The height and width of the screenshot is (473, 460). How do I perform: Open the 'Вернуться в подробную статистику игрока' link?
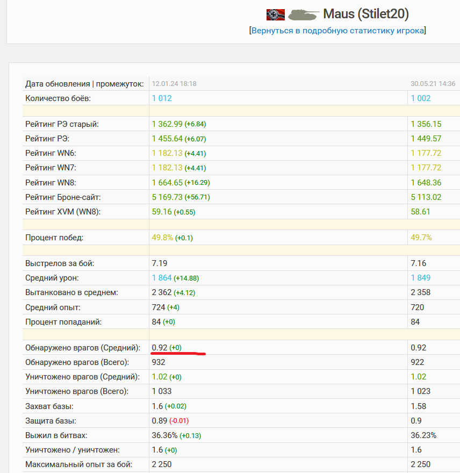[337, 31]
